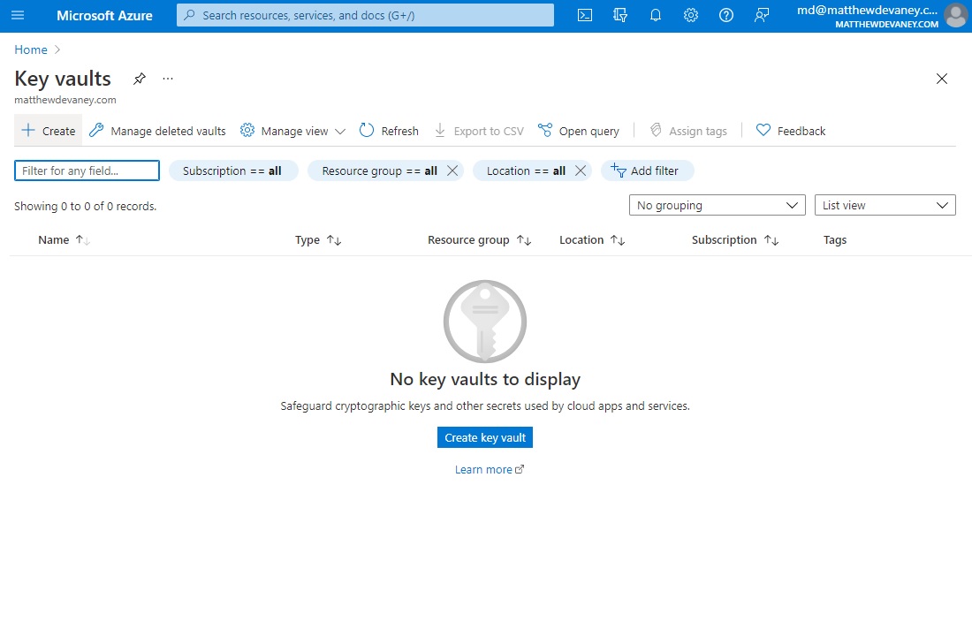Refresh the key vaults list
The width and height of the screenshot is (972, 644).
pos(389,130)
